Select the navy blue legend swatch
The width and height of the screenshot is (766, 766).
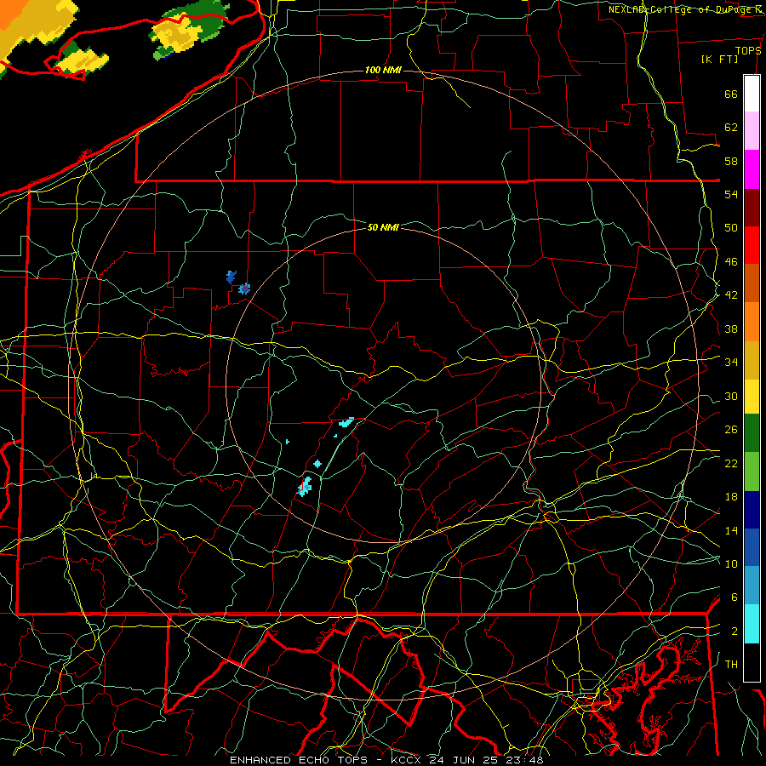coord(752,510)
